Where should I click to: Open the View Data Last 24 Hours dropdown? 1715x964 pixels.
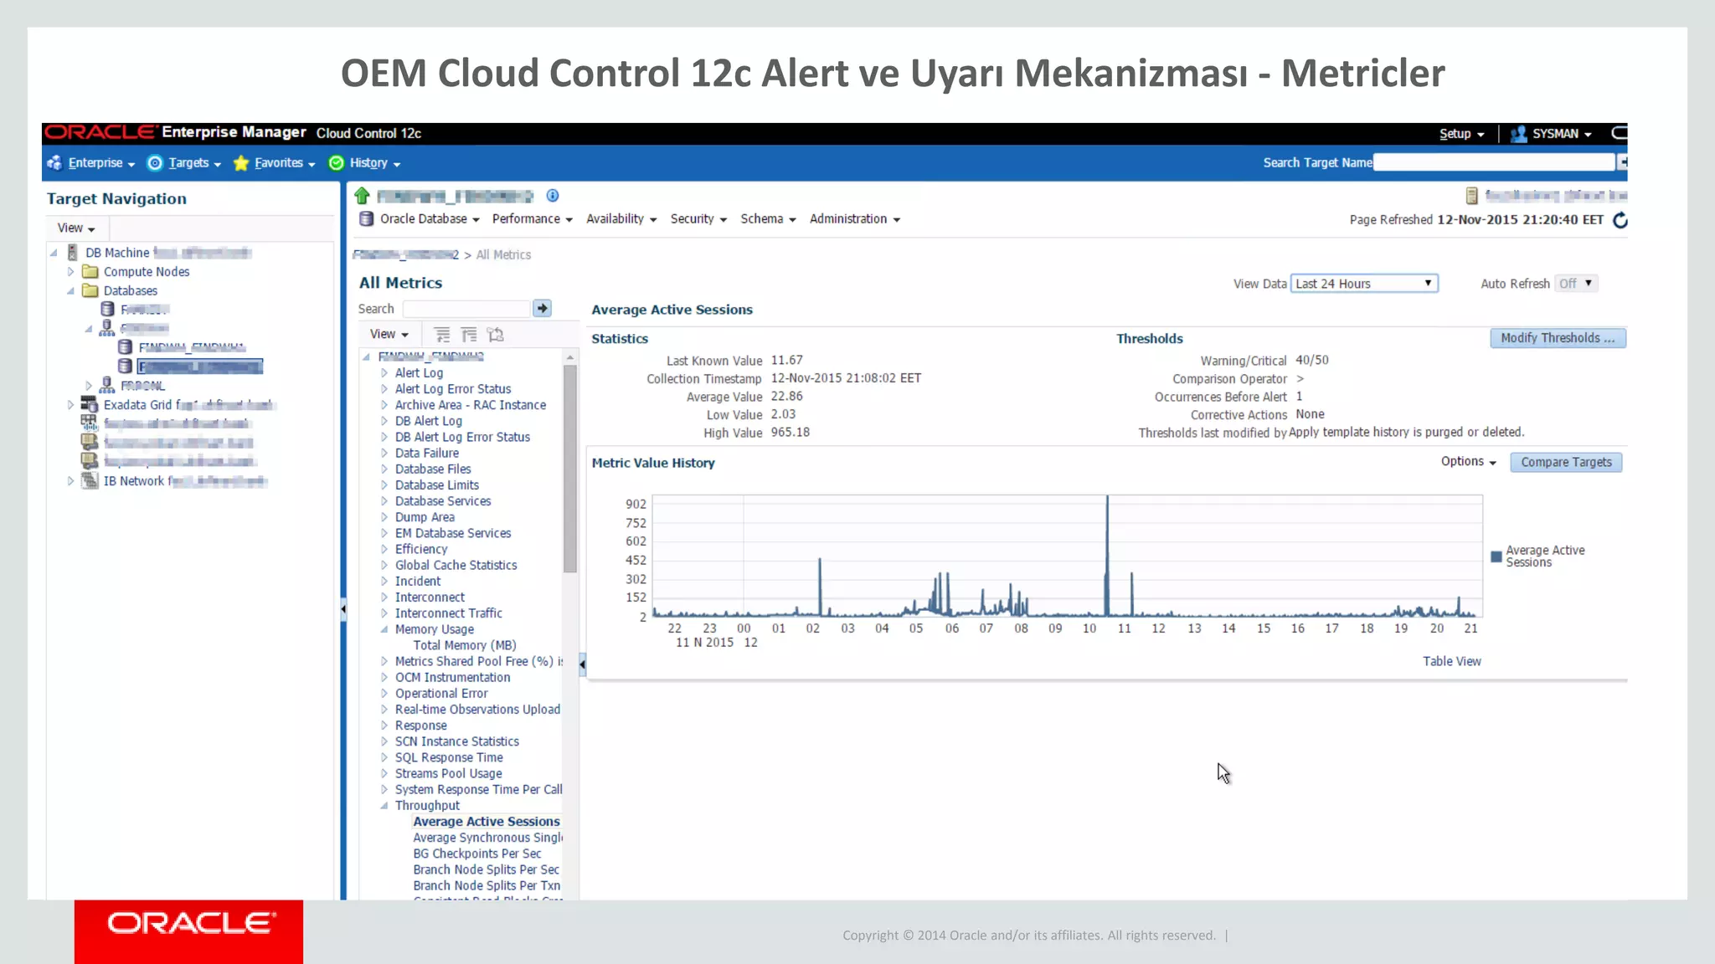click(x=1364, y=284)
